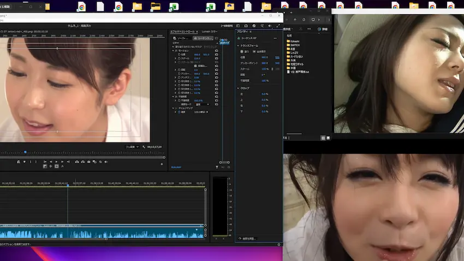Select the Sequence tab in Effect Controls
This screenshot has height=261, width=464.
point(203,38)
